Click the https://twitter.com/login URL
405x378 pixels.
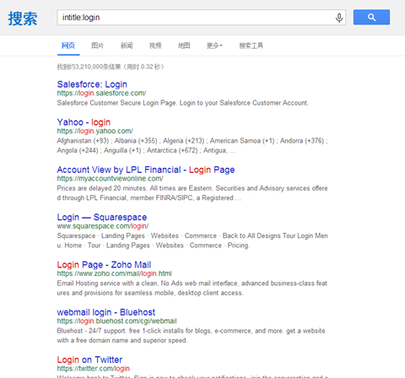coord(94,369)
